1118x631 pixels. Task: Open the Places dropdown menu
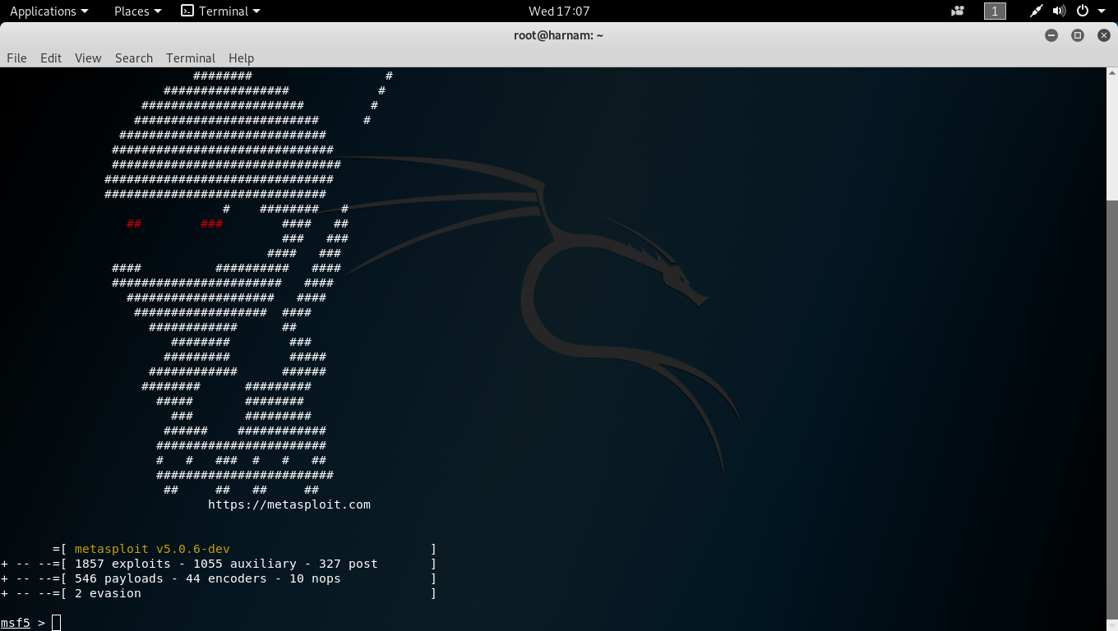[137, 12]
